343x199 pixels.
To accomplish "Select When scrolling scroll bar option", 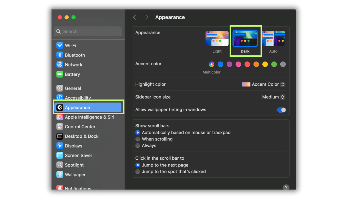I will coord(138,139).
